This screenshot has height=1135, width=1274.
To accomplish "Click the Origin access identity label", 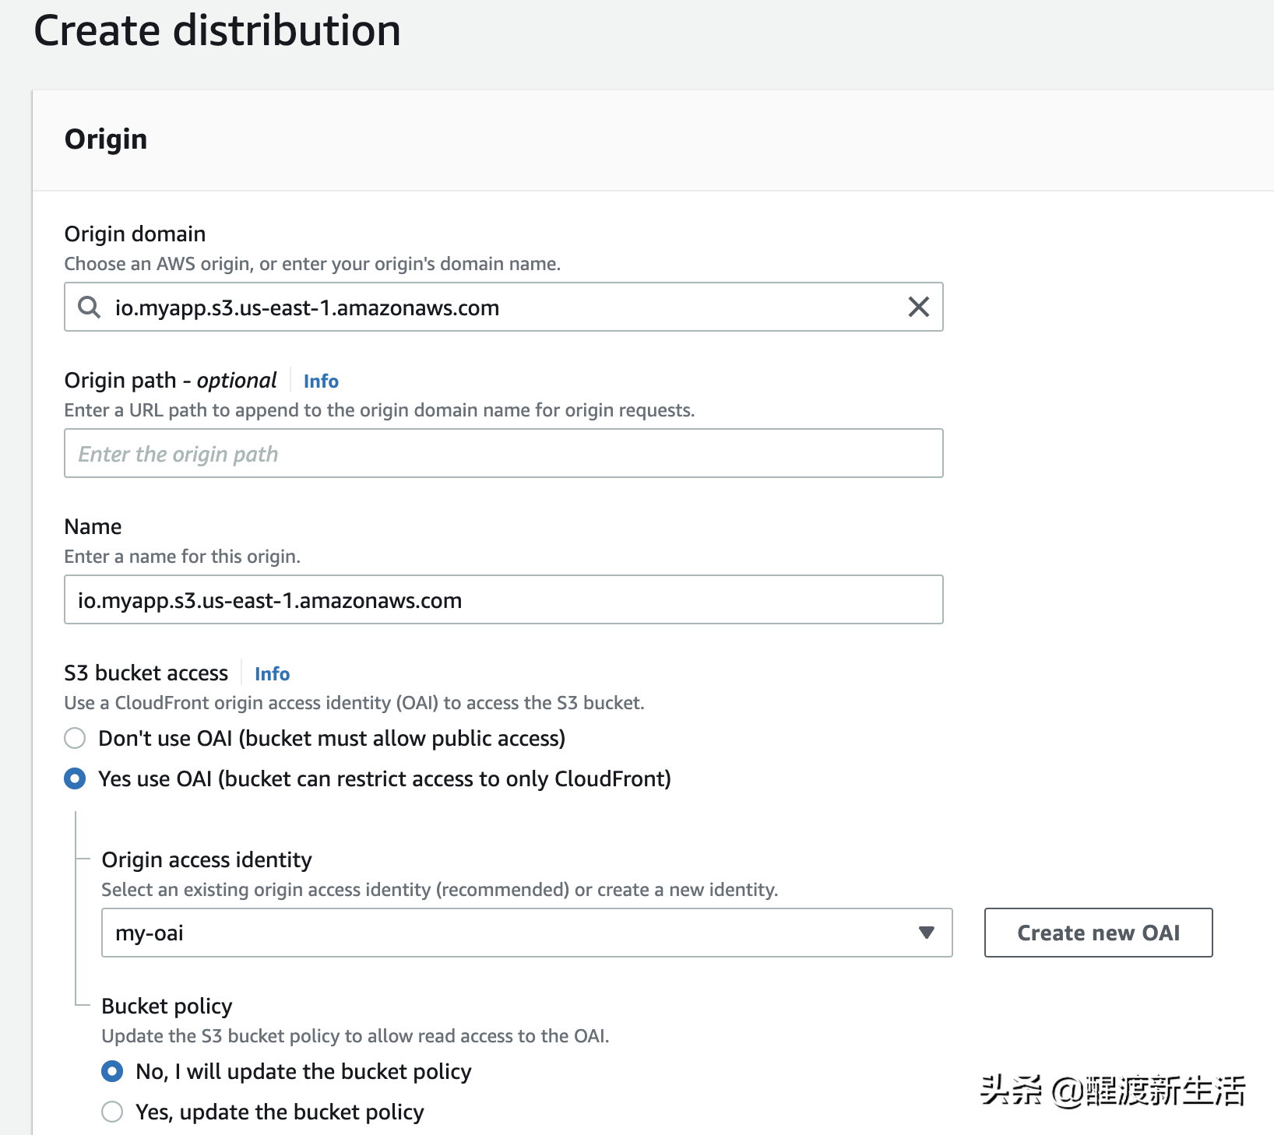I will pyautogui.click(x=206, y=859).
